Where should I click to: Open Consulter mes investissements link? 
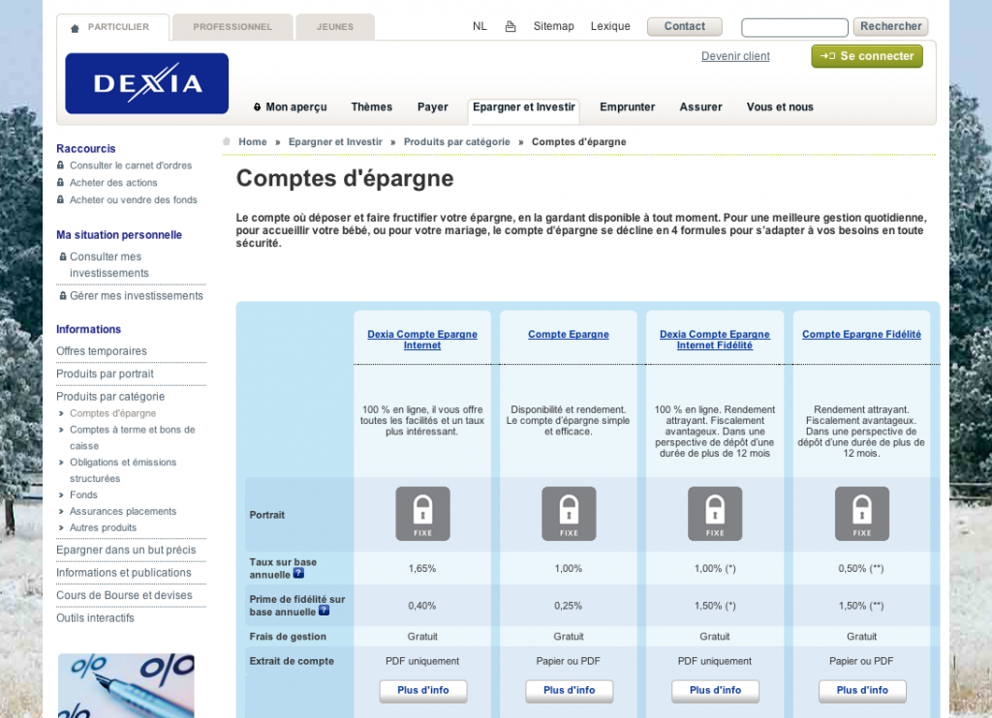click(108, 265)
